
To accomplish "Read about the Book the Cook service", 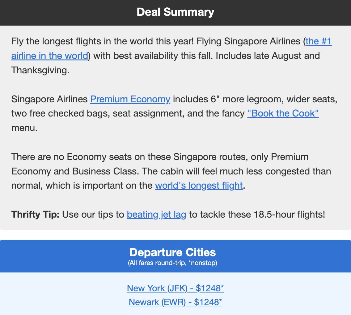I will [x=282, y=113].
